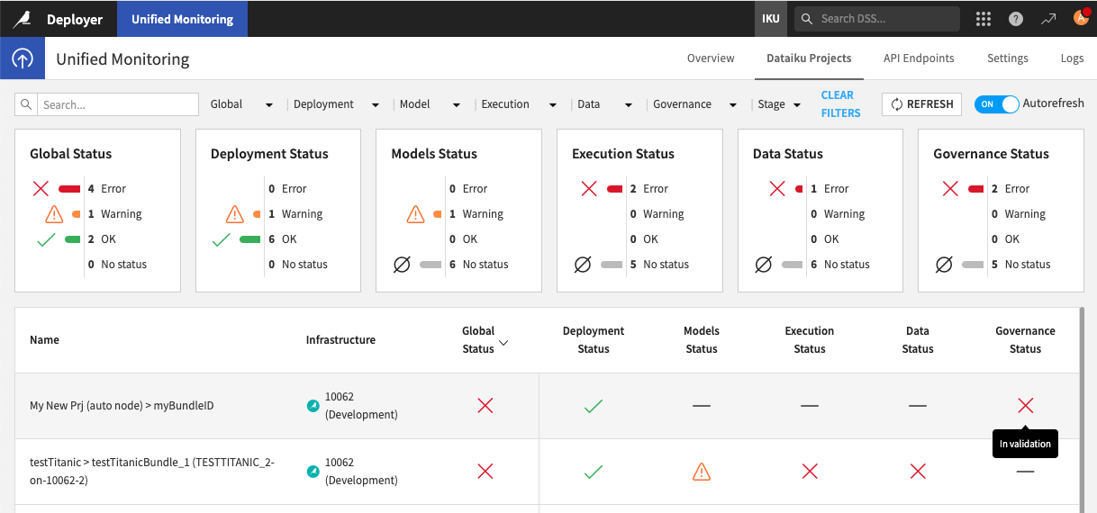Open testTitanic > testTitanicBundle_1 row
The width and height of the screenshot is (1097, 513).
[547, 472]
